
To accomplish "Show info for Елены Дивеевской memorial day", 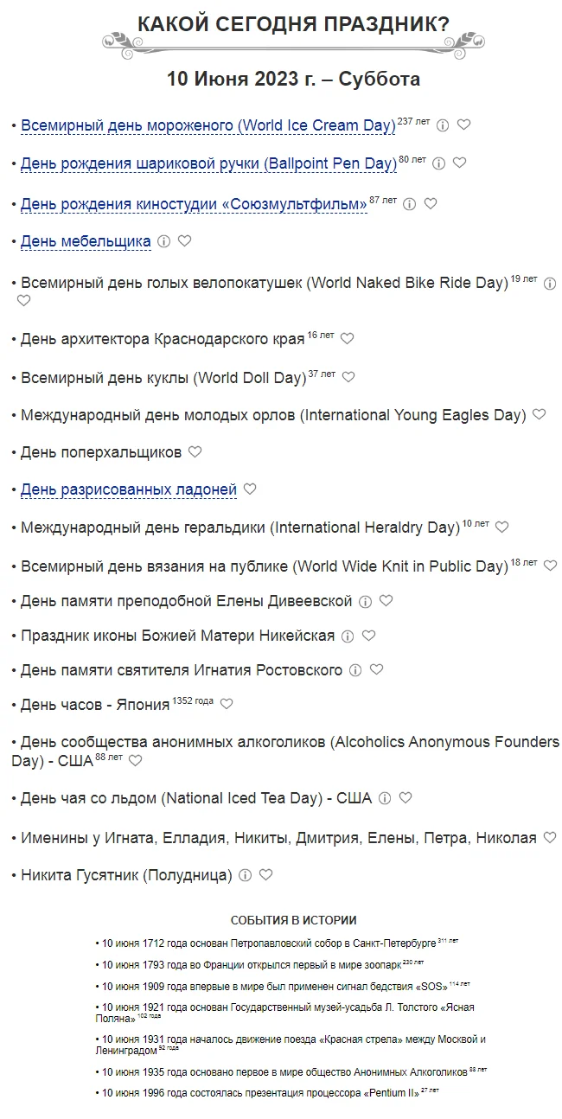I will tap(366, 601).
